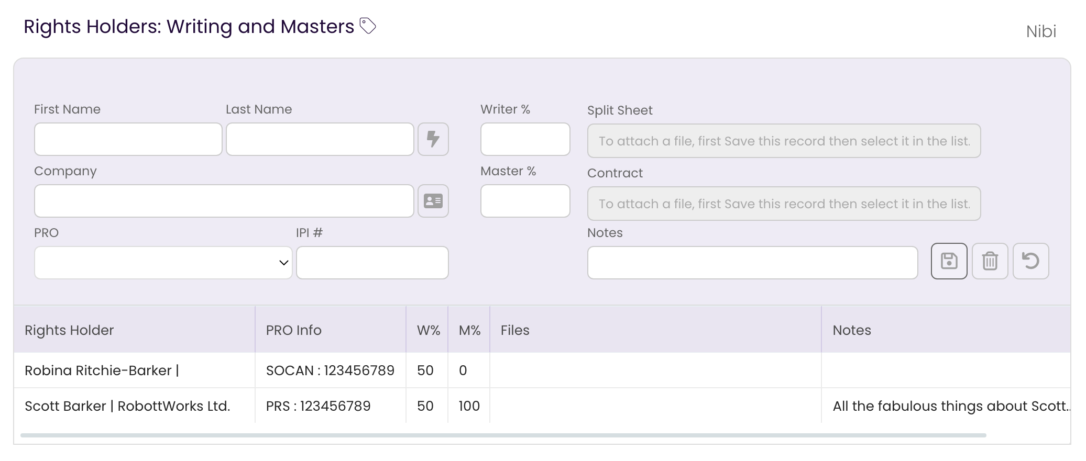This screenshot has height=461, width=1086.
Task: Save the rights holder record
Action: (x=949, y=261)
